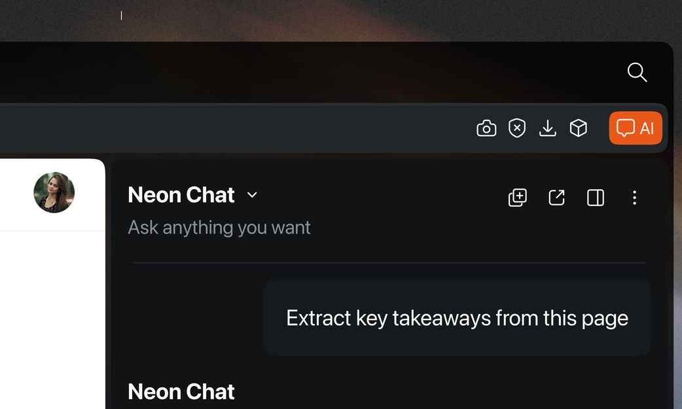Open the three-dot more options menu

[634, 198]
